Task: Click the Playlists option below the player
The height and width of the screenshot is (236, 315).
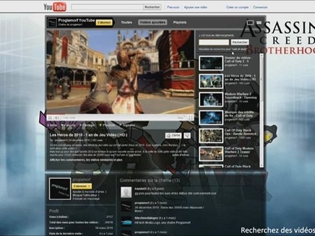Action: tap(107, 125)
